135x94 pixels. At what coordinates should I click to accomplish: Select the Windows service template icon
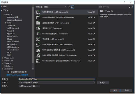click(x=38, y=34)
